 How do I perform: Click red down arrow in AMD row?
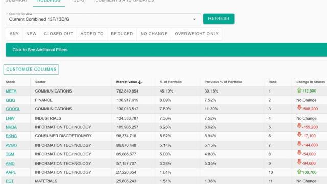(x=299, y=162)
